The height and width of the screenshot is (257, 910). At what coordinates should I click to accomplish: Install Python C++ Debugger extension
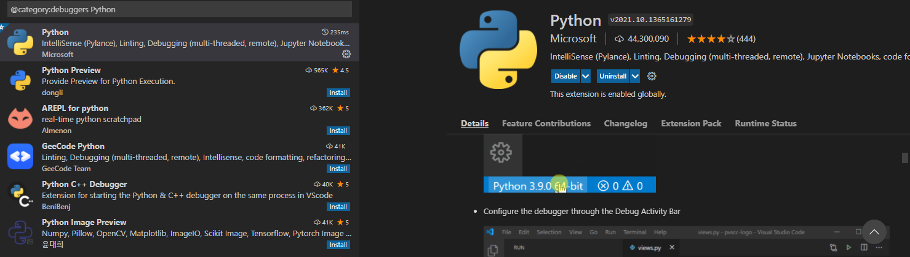click(338, 207)
